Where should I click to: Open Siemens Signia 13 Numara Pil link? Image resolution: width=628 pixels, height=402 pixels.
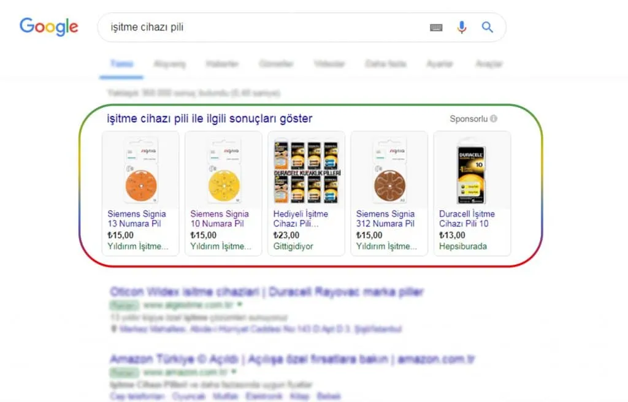coord(137,219)
